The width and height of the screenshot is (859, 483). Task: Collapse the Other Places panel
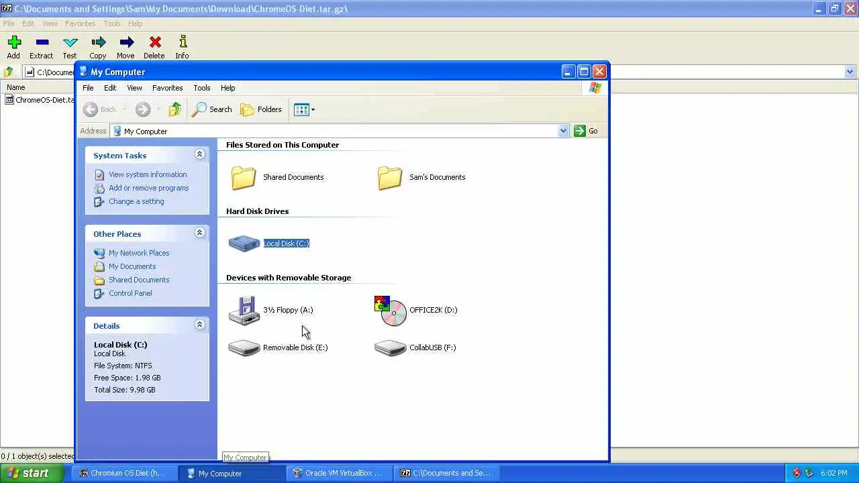199,233
